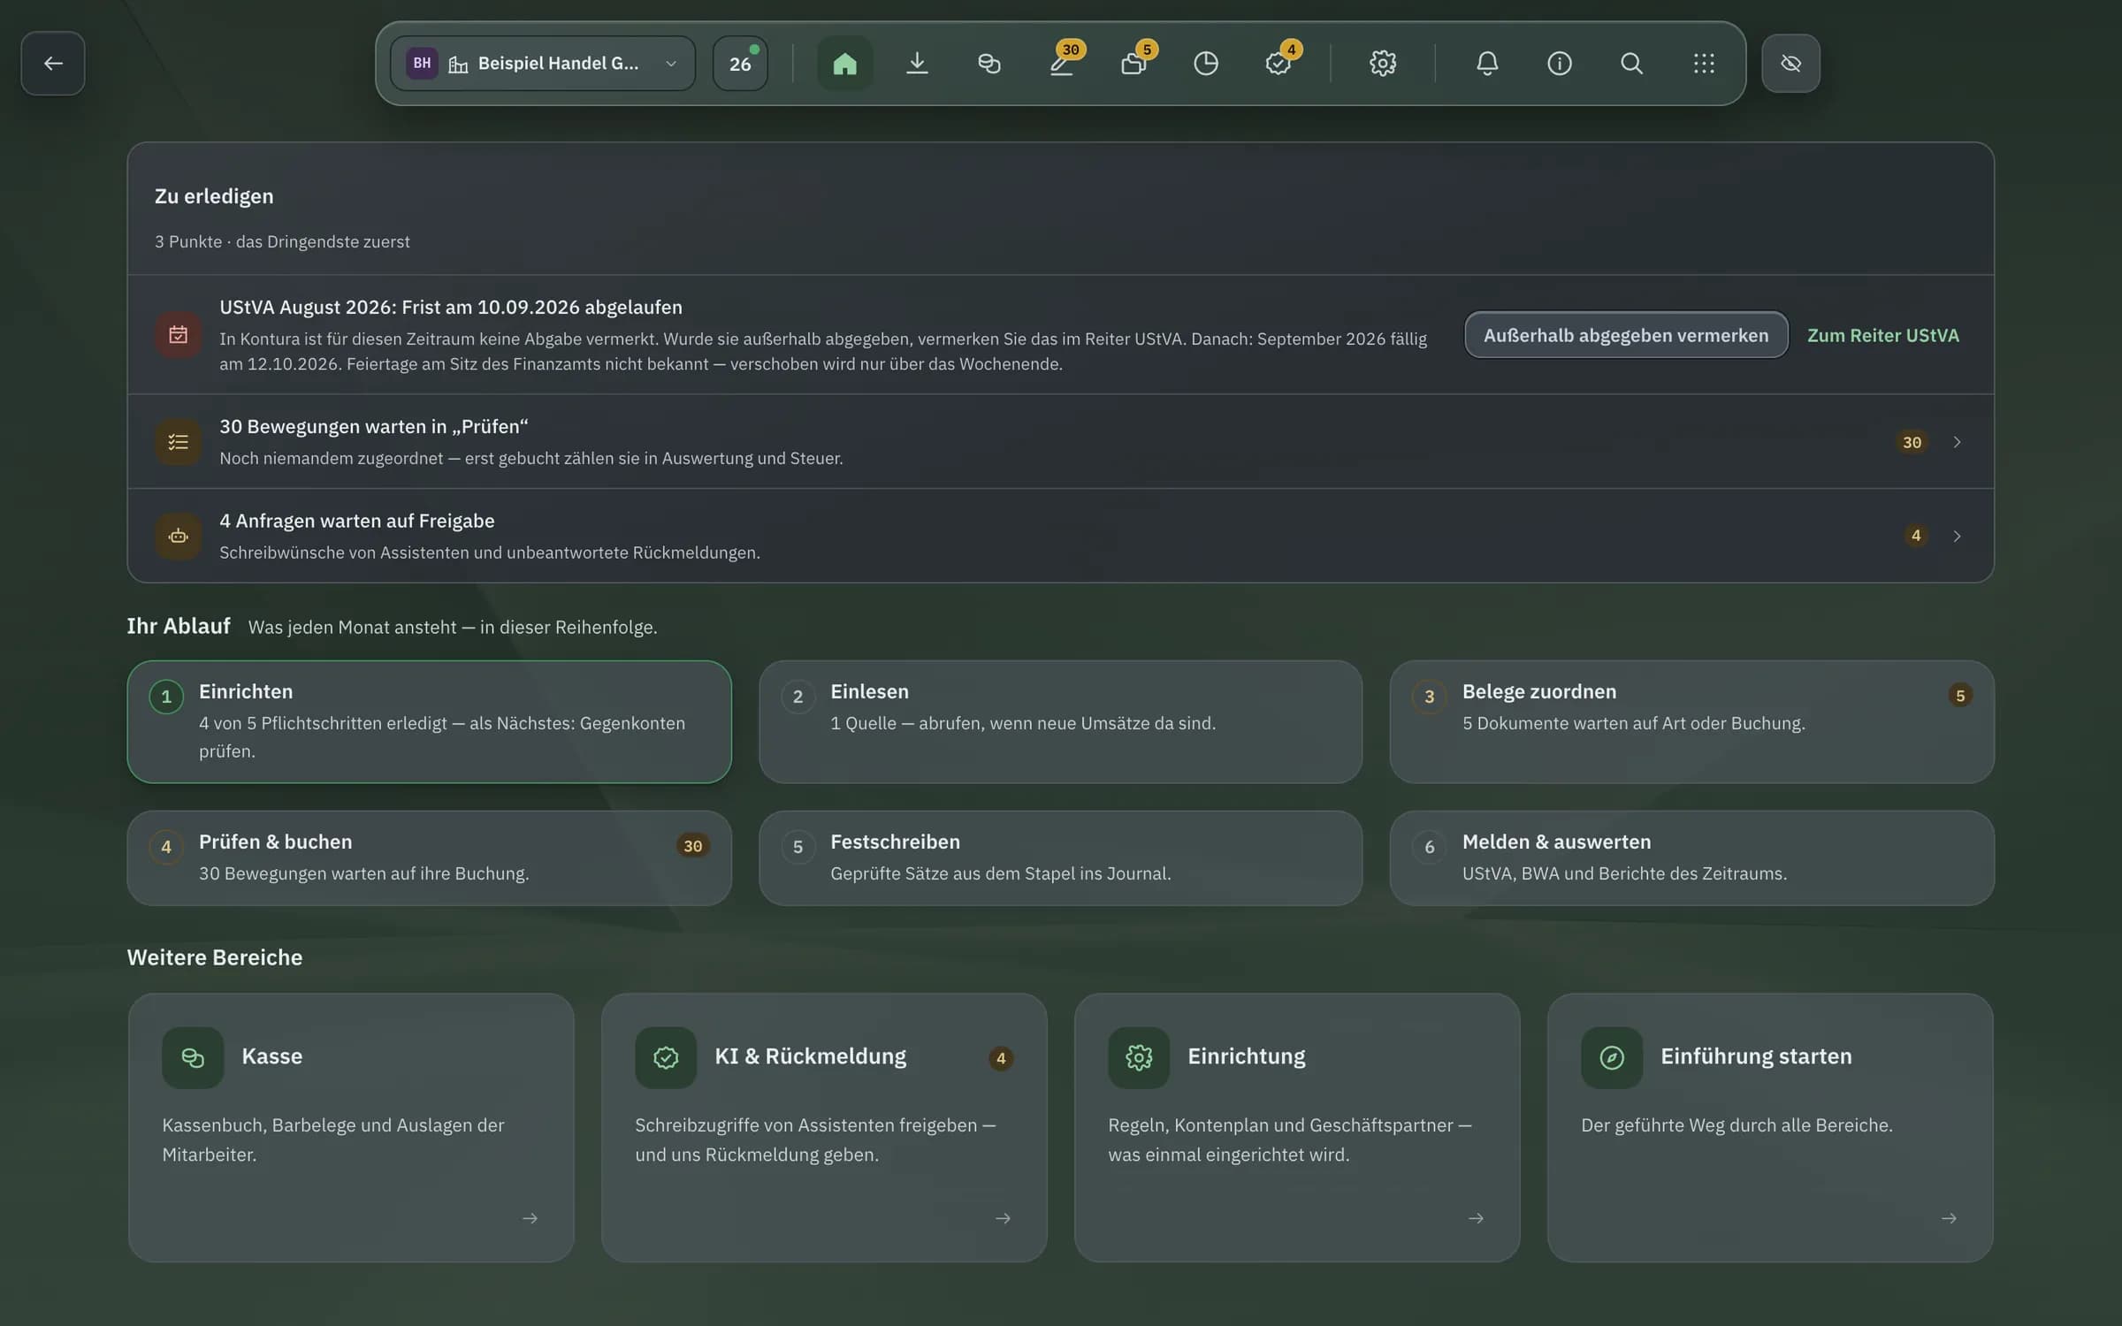This screenshot has height=1326, width=2122.
Task: Open the Prüfen pencil icon with badge 30
Action: [x=1062, y=63]
